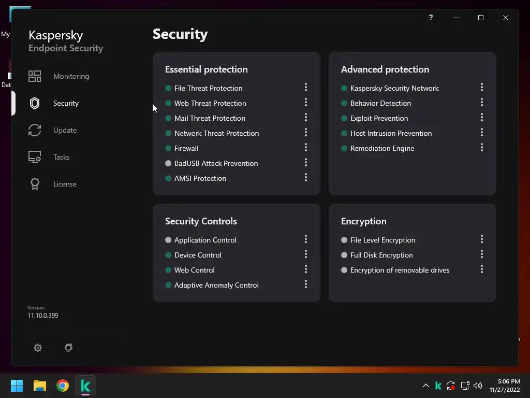Screen dimensions: 530x398
Task: Open Remediation Engine three-dot menu
Action: click(x=482, y=147)
